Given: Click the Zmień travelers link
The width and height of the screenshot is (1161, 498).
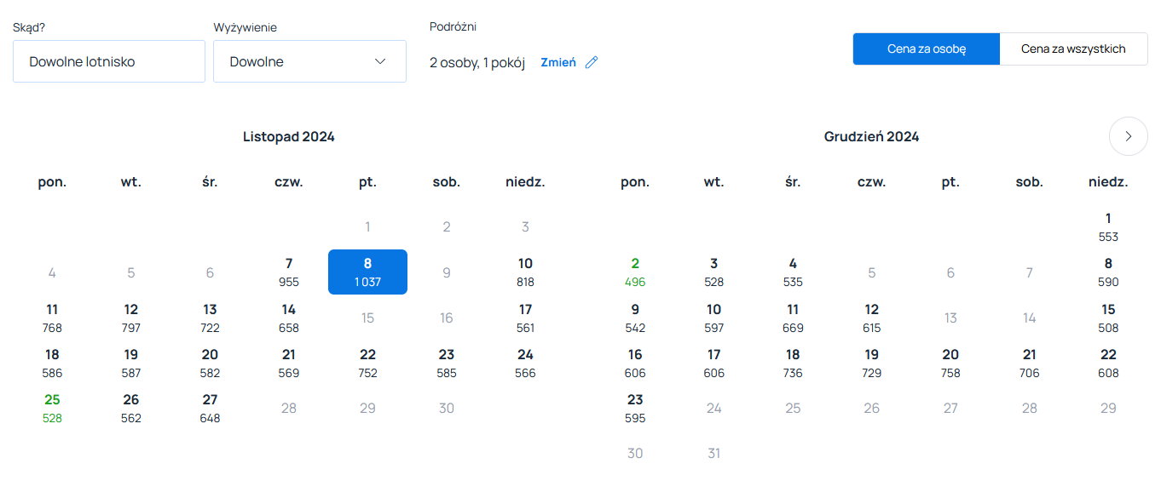Looking at the screenshot, I should tap(558, 62).
